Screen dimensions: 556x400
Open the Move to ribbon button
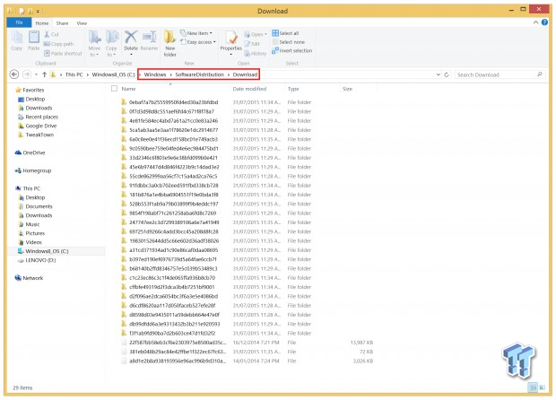click(x=94, y=44)
